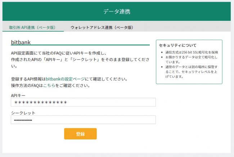Click the orange 登録 button
234x157 pixels.
(x=80, y=134)
